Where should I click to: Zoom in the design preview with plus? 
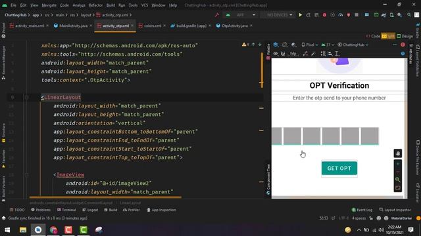coord(397,164)
